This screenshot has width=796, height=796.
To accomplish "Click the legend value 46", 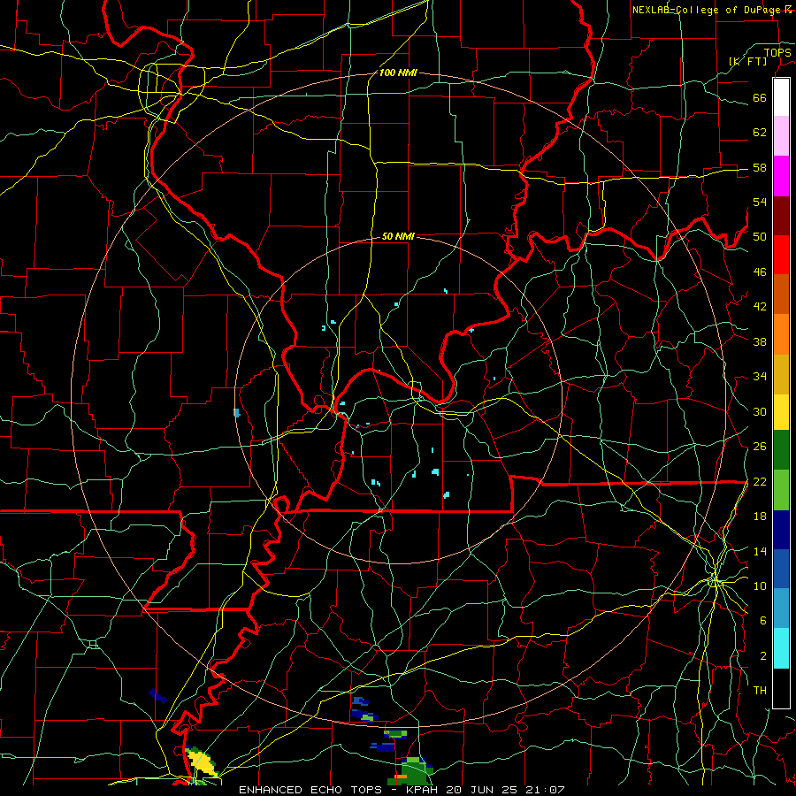I will 760,272.
